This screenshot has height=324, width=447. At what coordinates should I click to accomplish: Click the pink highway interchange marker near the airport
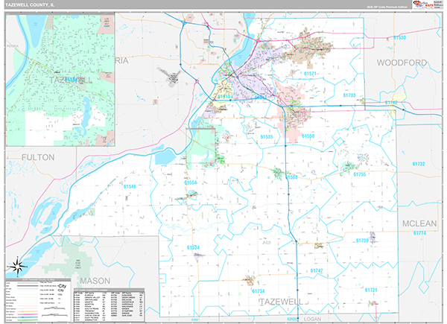click(197, 81)
